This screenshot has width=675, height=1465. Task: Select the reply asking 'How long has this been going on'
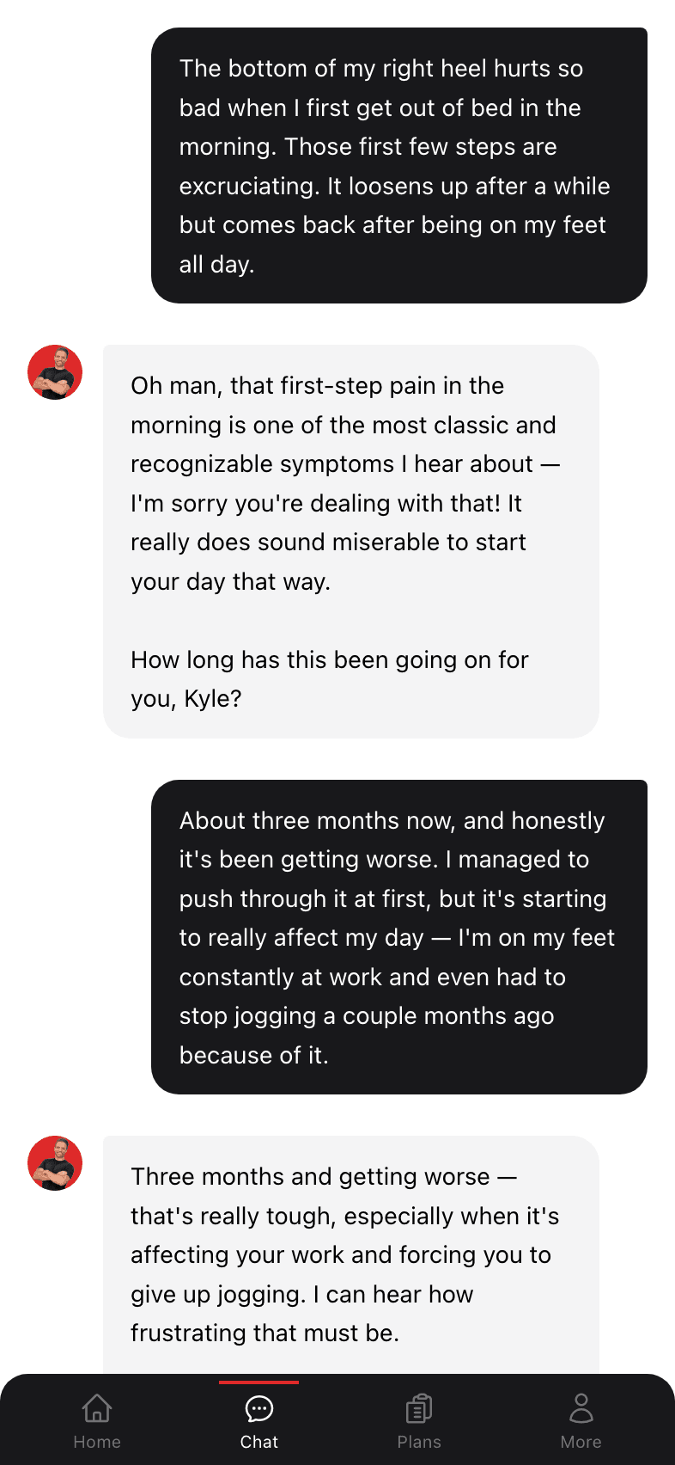click(351, 542)
